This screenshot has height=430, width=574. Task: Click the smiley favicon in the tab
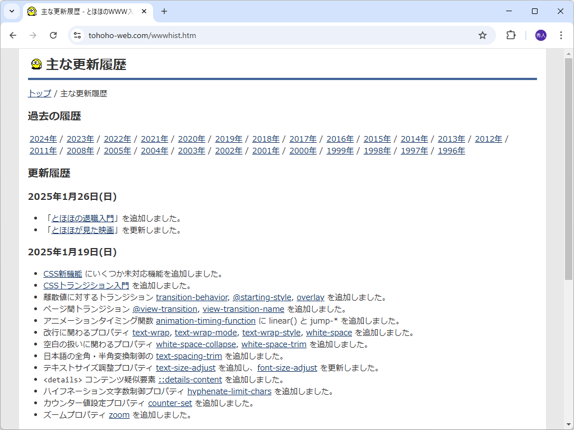(31, 11)
